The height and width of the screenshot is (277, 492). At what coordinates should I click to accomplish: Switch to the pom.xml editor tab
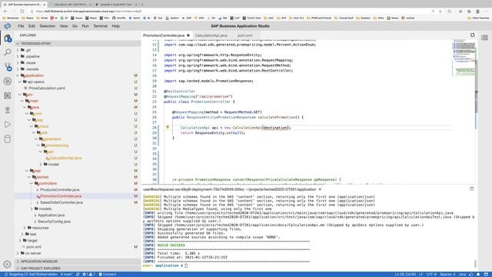click(244, 35)
